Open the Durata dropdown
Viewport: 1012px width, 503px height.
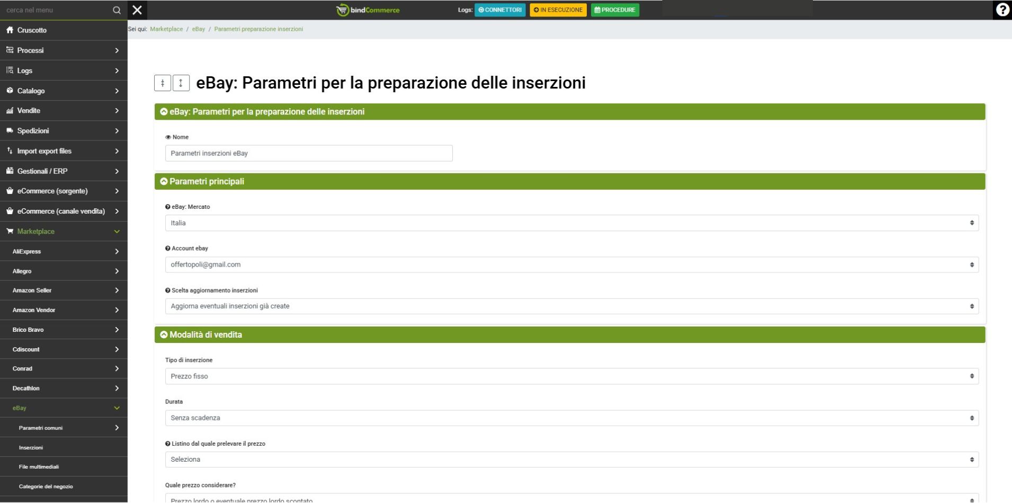pos(571,418)
